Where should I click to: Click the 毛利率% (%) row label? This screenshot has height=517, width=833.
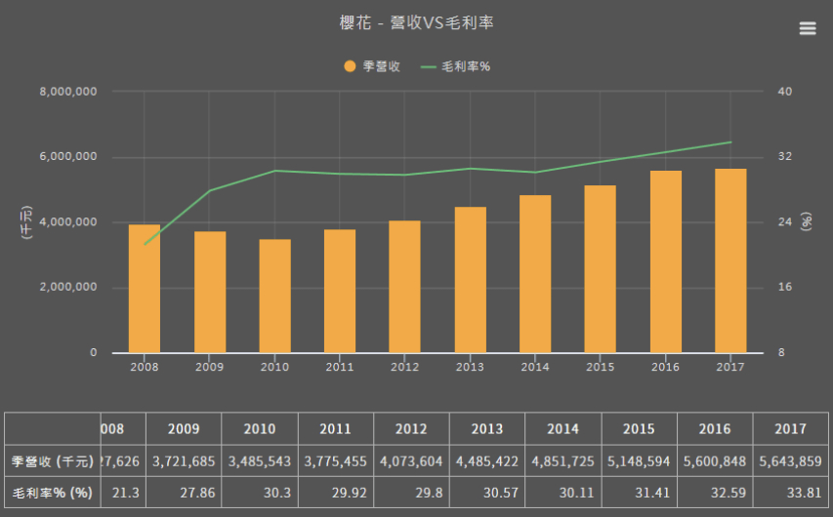pos(53,493)
